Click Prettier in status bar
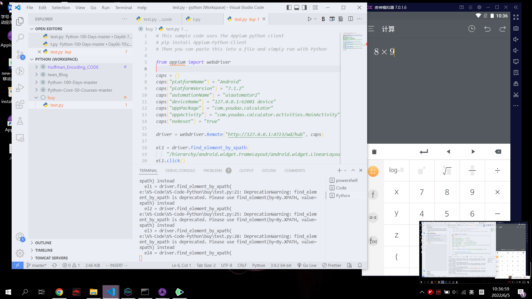This screenshot has width=532, height=299. 332,265
